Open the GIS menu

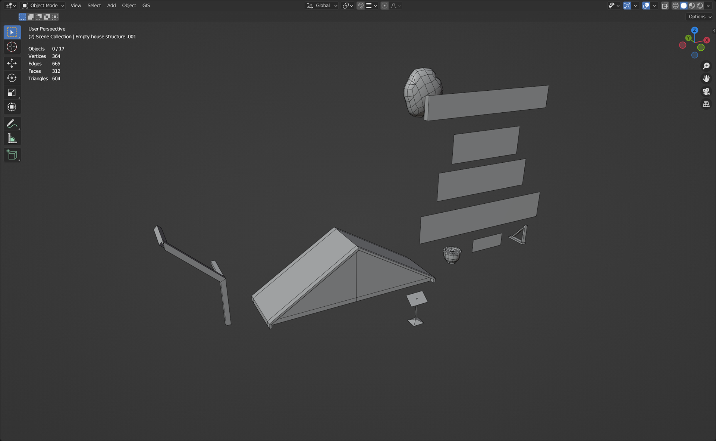coord(146,6)
